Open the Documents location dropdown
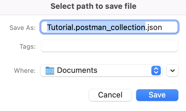 point(101,70)
